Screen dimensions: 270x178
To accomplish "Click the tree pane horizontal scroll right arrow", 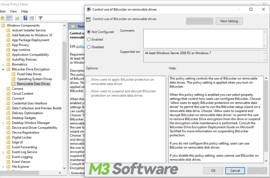I will point(60,173).
